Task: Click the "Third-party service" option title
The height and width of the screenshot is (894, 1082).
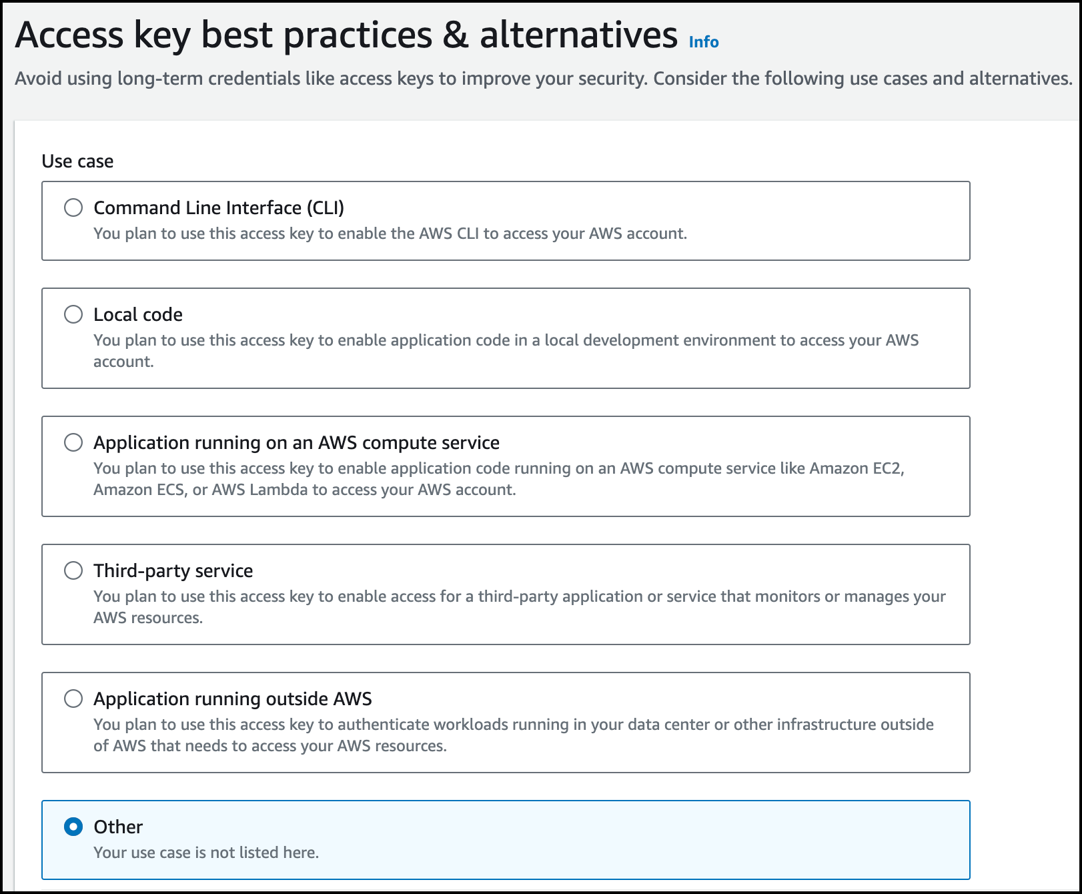Action: pyautogui.click(x=173, y=570)
